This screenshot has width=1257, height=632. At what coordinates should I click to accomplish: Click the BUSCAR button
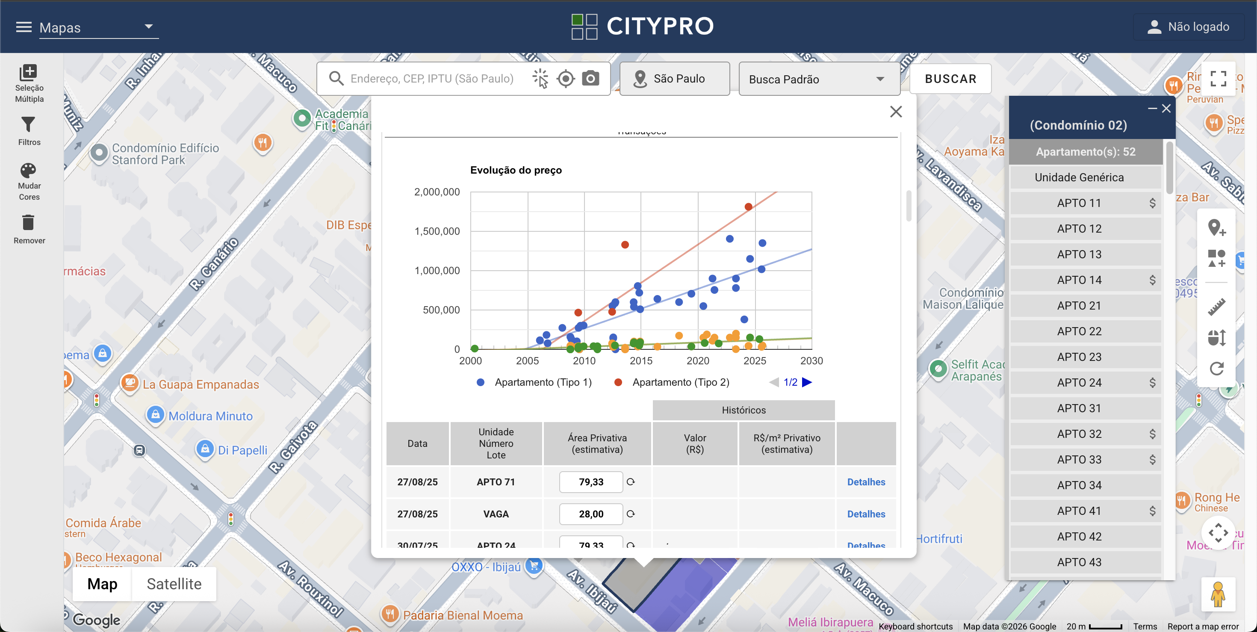click(x=950, y=79)
